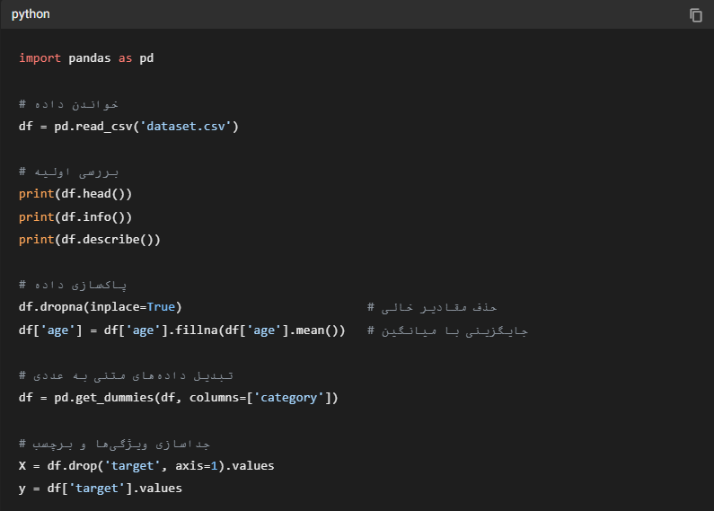The height and width of the screenshot is (511, 714).
Task: Click the pd.get_dummies line
Action: (x=179, y=398)
